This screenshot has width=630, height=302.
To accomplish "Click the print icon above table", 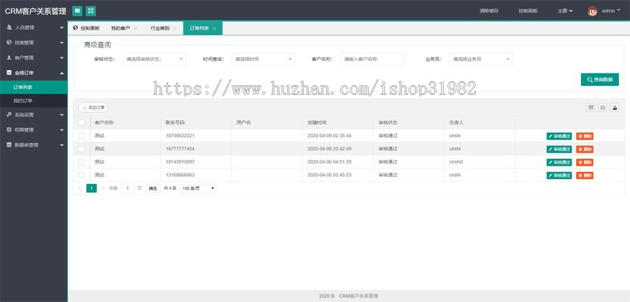I will pos(602,108).
